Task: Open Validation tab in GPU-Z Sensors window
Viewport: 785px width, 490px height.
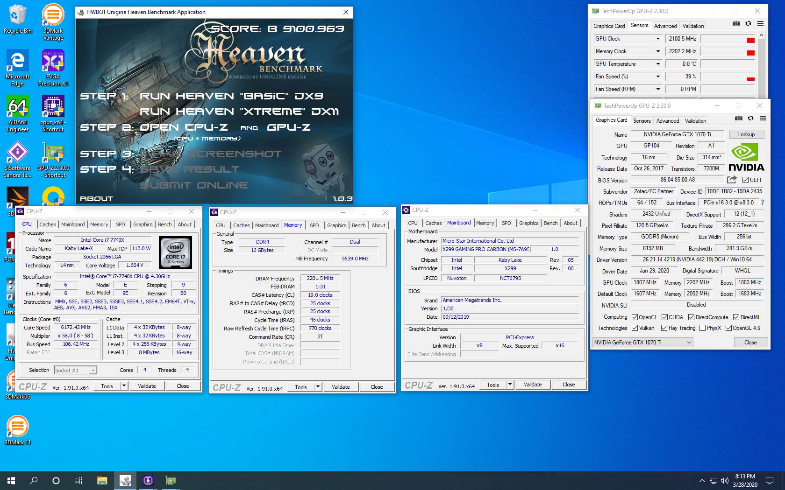Action: 693,26
